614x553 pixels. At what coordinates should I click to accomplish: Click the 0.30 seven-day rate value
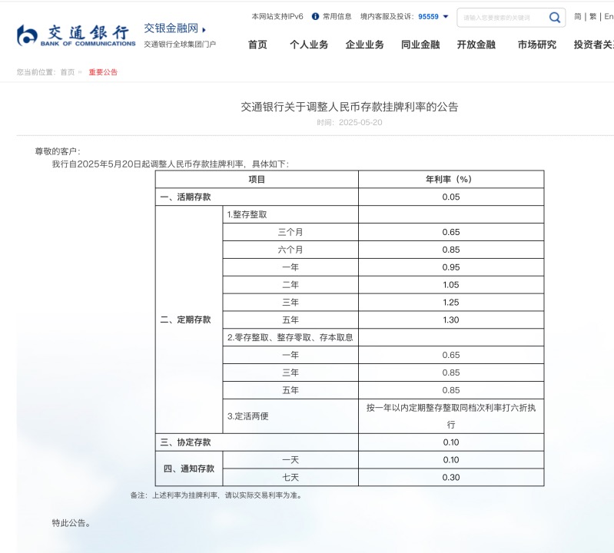[451, 478]
